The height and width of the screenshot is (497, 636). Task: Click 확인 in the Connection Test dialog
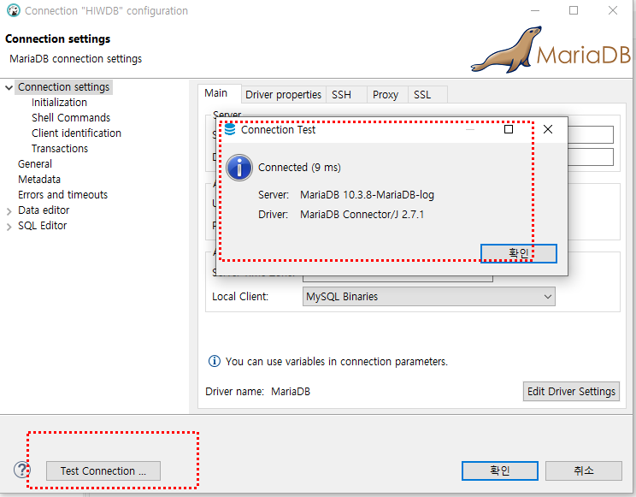tap(519, 253)
